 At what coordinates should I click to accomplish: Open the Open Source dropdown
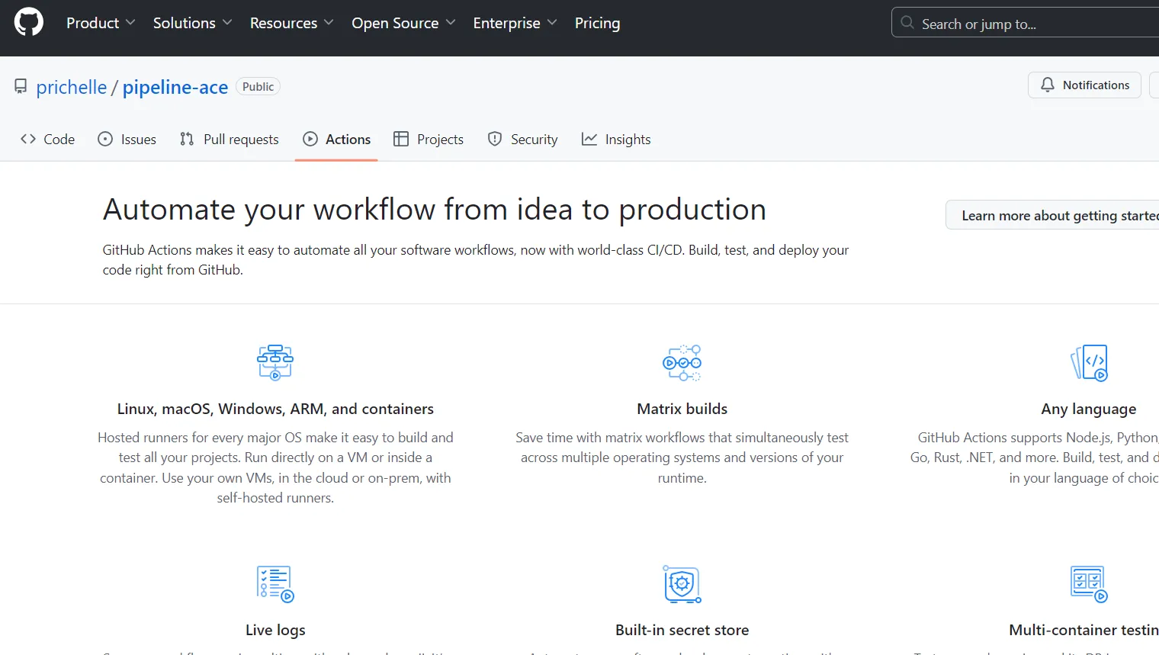click(x=403, y=23)
